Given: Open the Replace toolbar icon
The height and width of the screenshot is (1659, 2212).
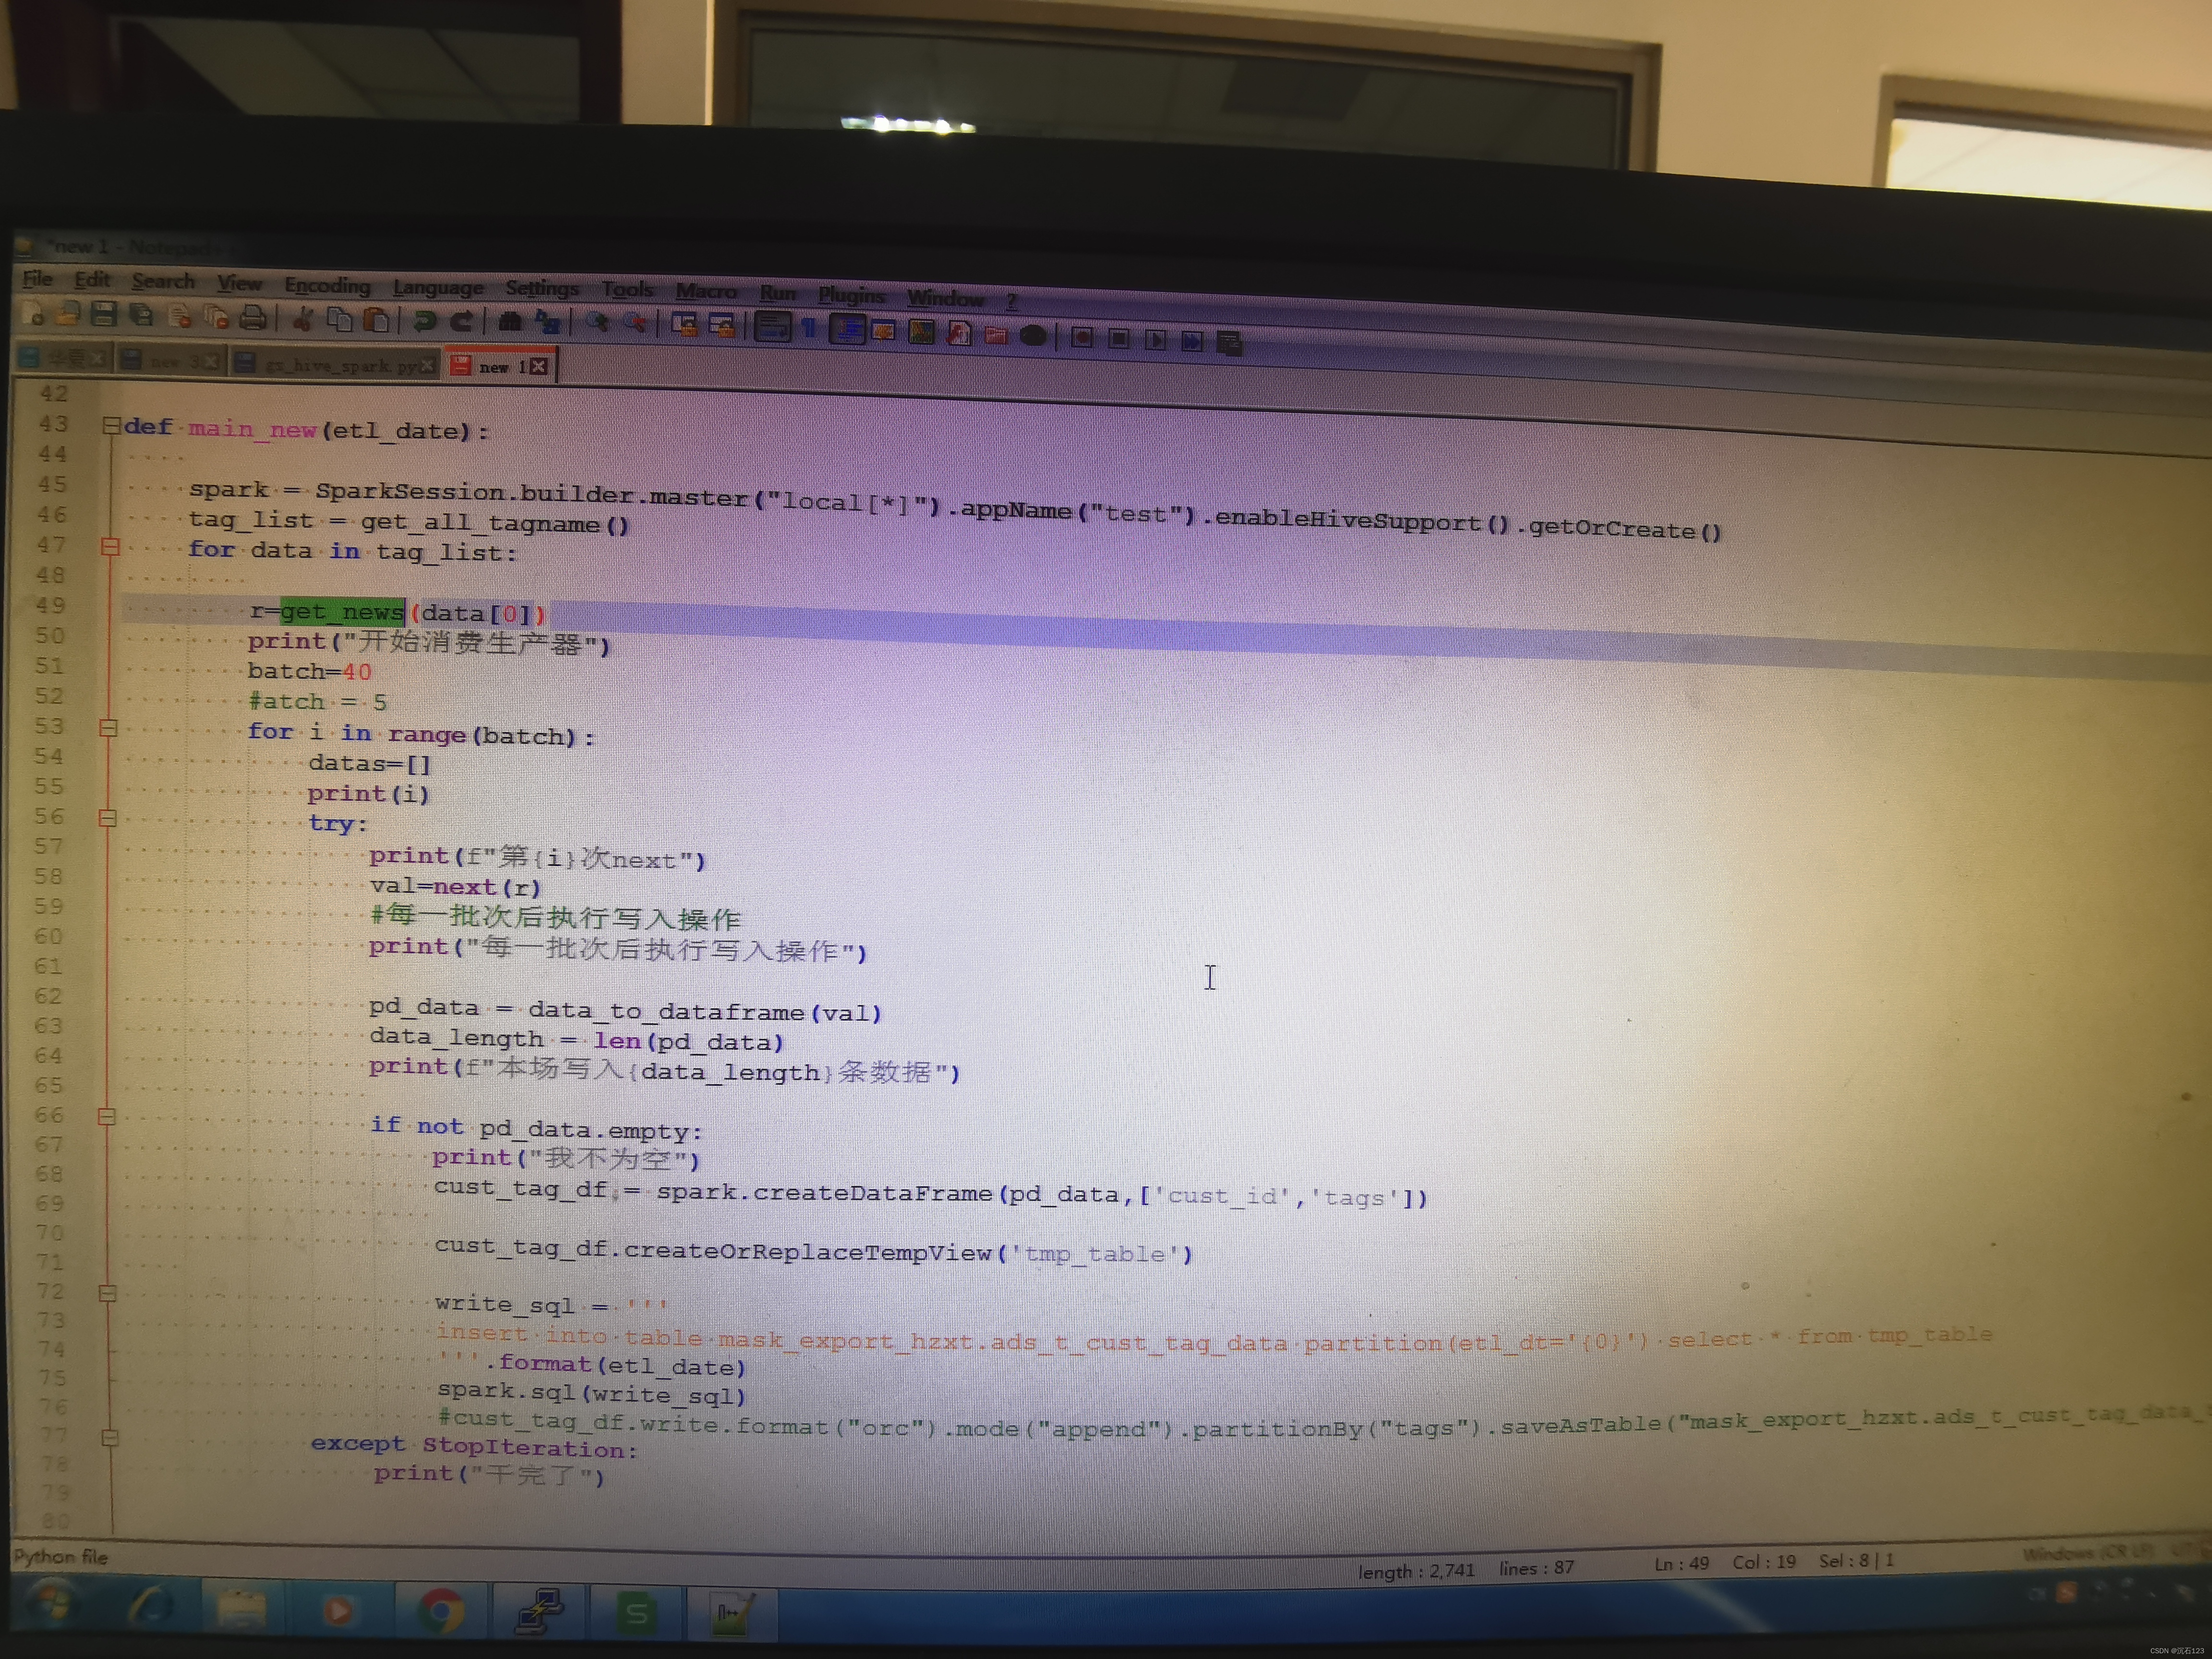Looking at the screenshot, I should point(548,322).
